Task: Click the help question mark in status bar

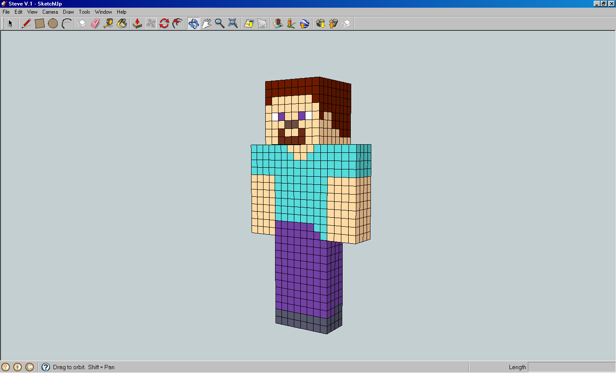Action: pyautogui.click(x=45, y=367)
